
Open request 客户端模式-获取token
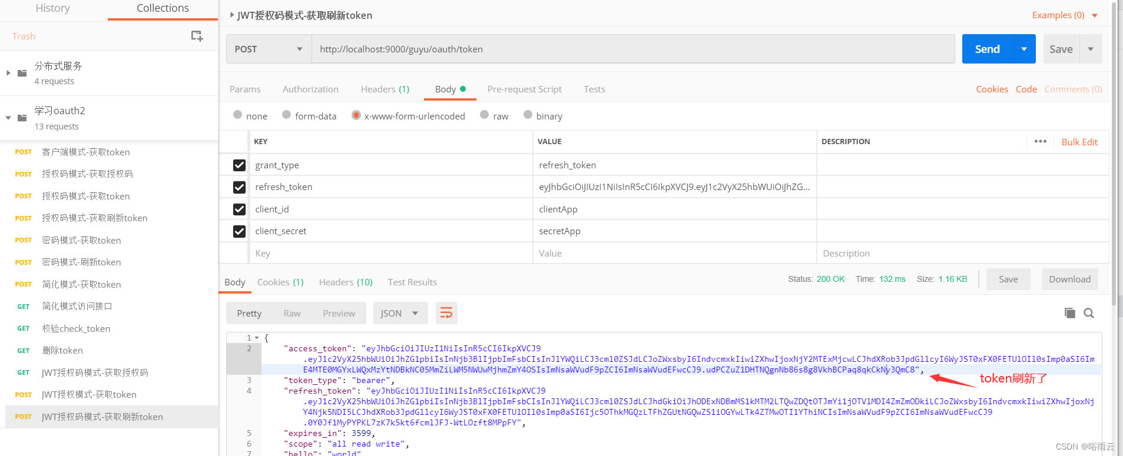click(x=86, y=152)
